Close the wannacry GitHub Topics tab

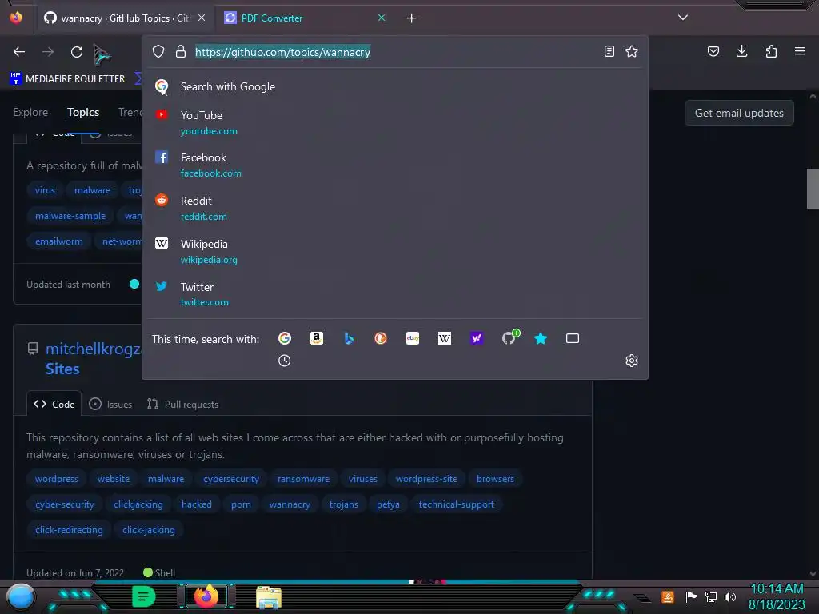pos(202,18)
